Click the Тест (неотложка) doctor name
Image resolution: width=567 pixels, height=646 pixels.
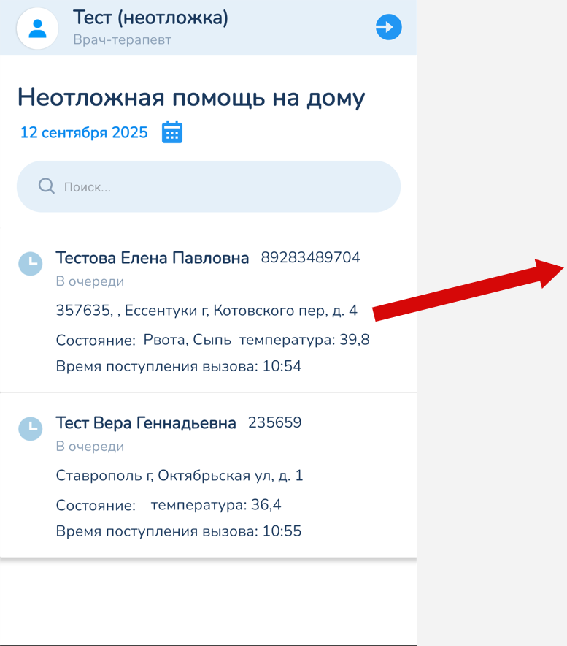tap(151, 18)
